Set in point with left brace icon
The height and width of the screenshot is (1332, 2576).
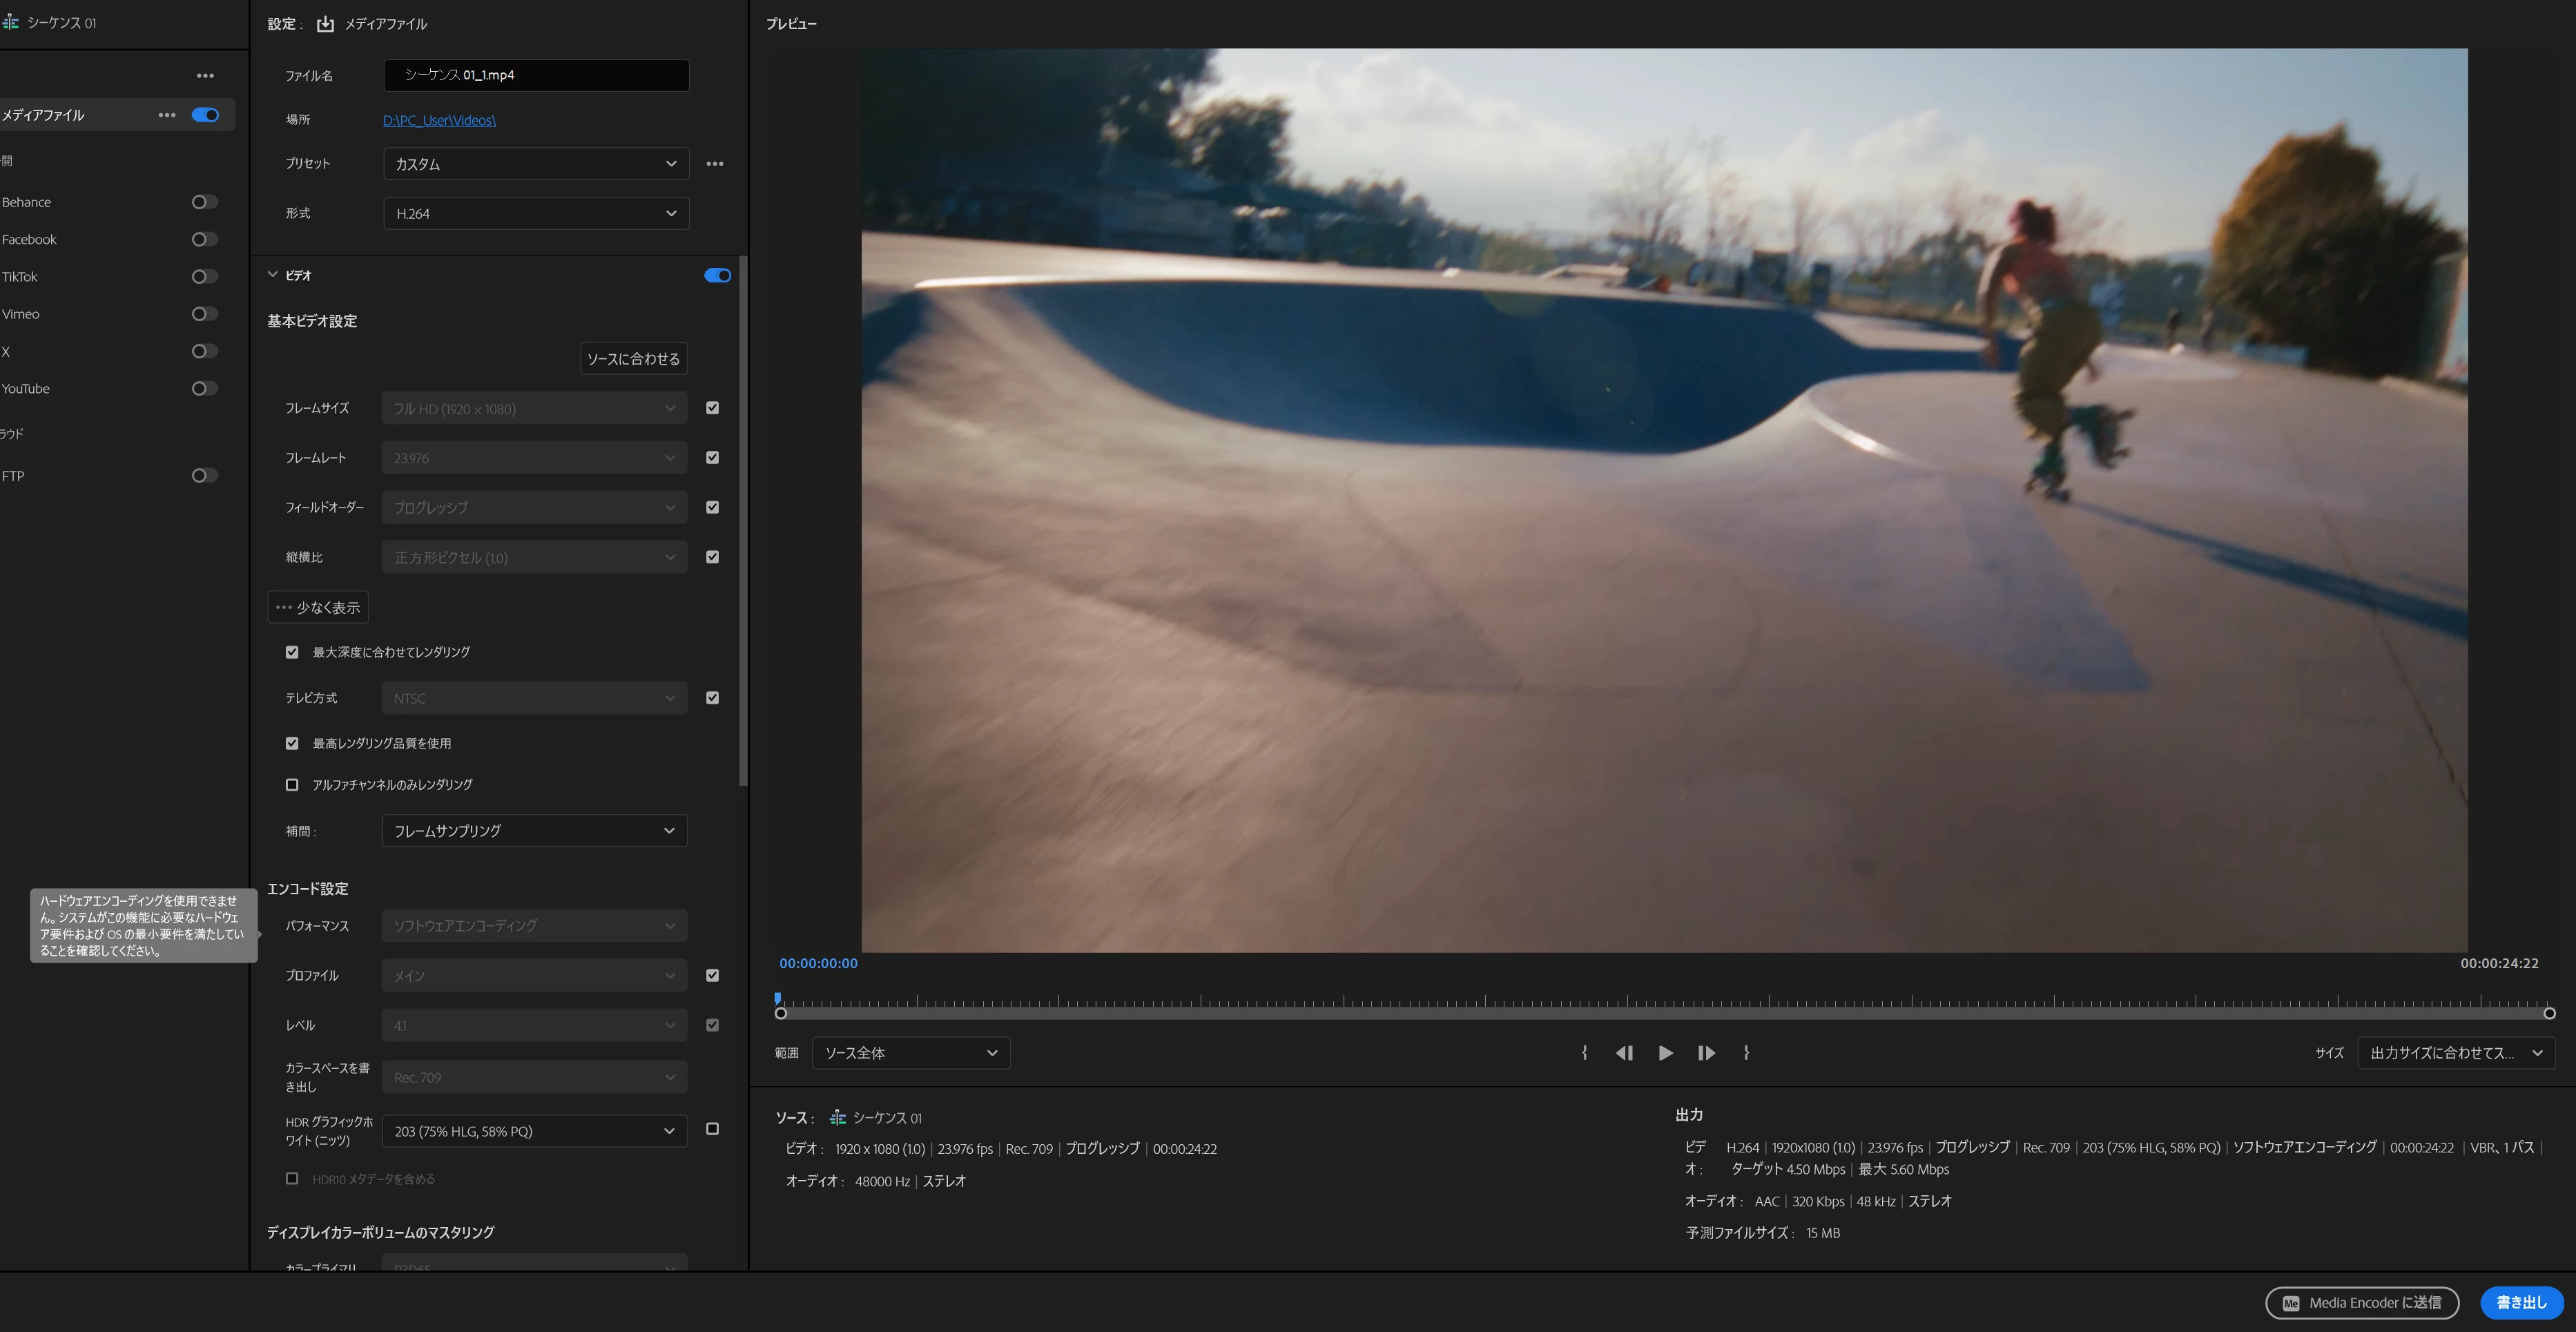1584,1053
